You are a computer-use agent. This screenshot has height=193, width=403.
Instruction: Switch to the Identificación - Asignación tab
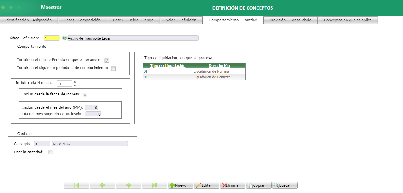tap(29, 20)
